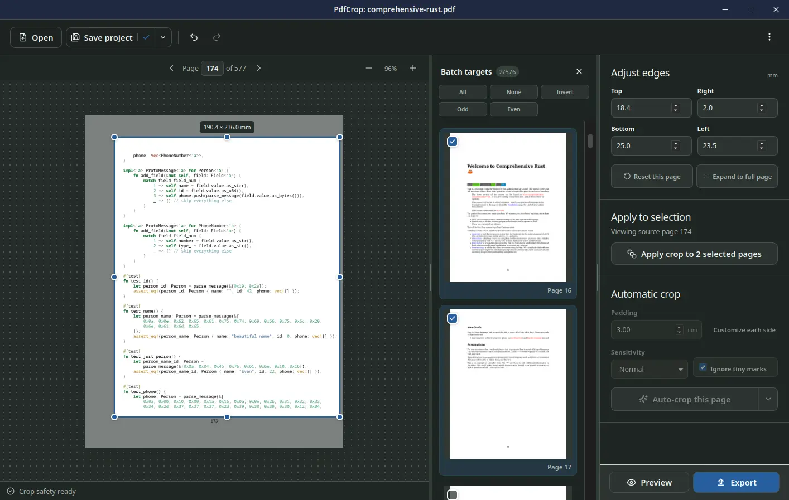Viewport: 789px width, 500px height.
Task: Check the unchecked thumbnail below Page 17
Action: click(x=453, y=494)
